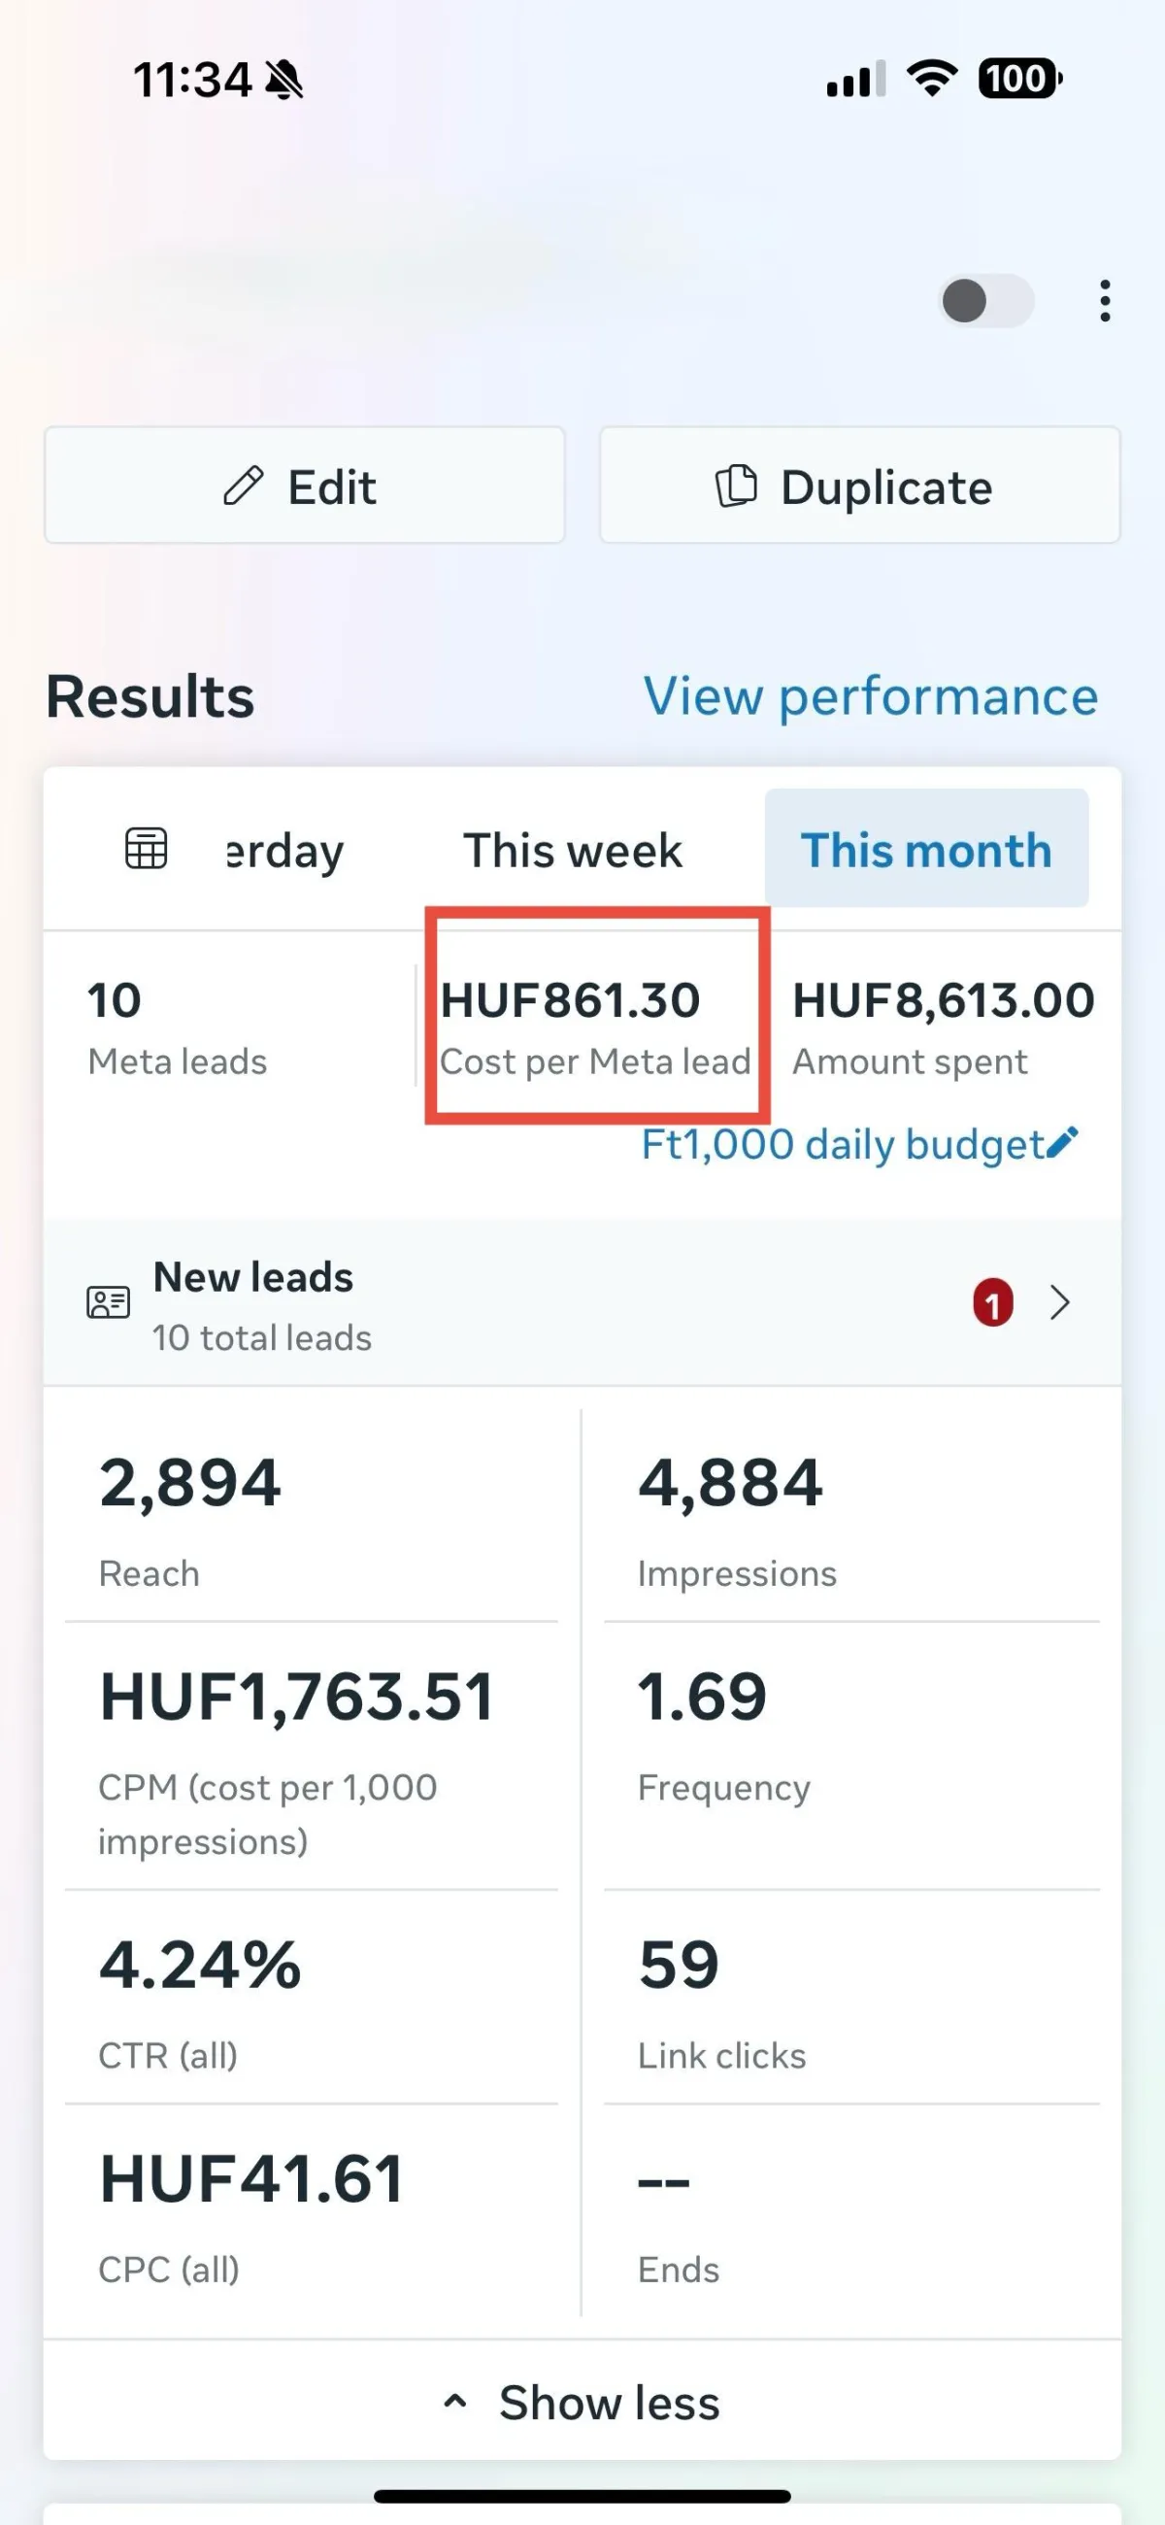This screenshot has width=1165, height=2525.
Task: Edit daily budget via blue pencil icon
Action: tap(1062, 1143)
